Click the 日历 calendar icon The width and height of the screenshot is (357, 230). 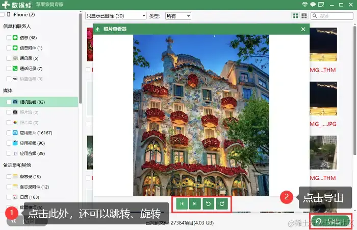15,197
